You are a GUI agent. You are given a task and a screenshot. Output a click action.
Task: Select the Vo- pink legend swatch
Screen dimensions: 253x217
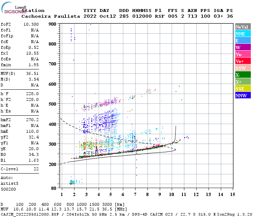coord(243,54)
